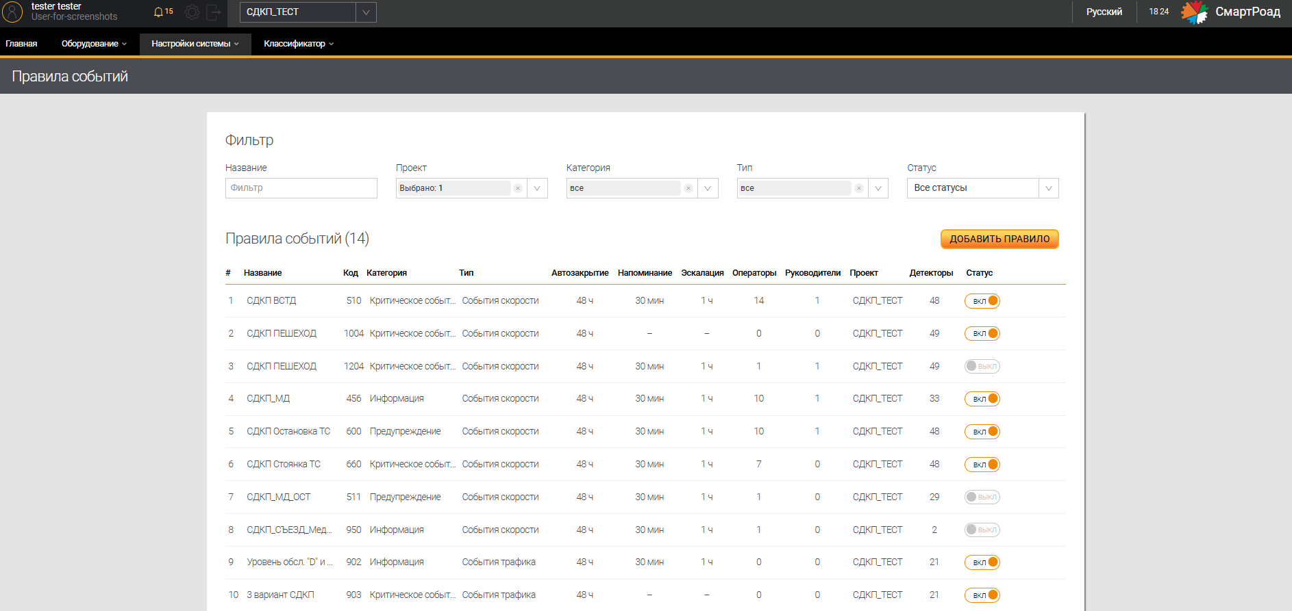The image size is (1292, 611).
Task: Focus the Название filter input field
Action: coord(301,188)
